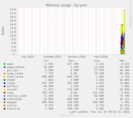The image size is (133, 118).
Task: Click the '8 G' y-axis tick label
Action: [14, 39]
